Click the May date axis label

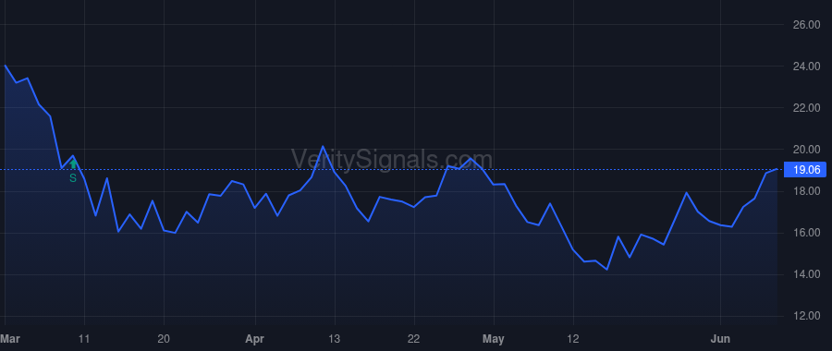click(494, 339)
